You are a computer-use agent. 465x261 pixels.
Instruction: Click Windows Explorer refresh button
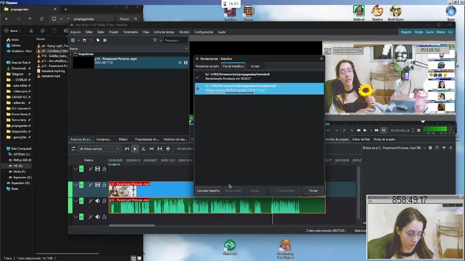point(41,19)
